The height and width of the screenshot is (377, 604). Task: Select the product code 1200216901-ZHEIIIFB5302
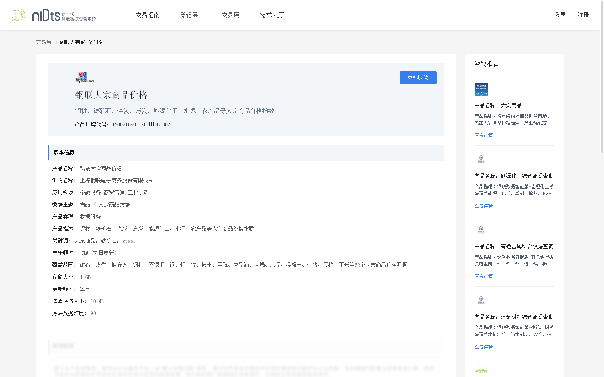(x=141, y=124)
